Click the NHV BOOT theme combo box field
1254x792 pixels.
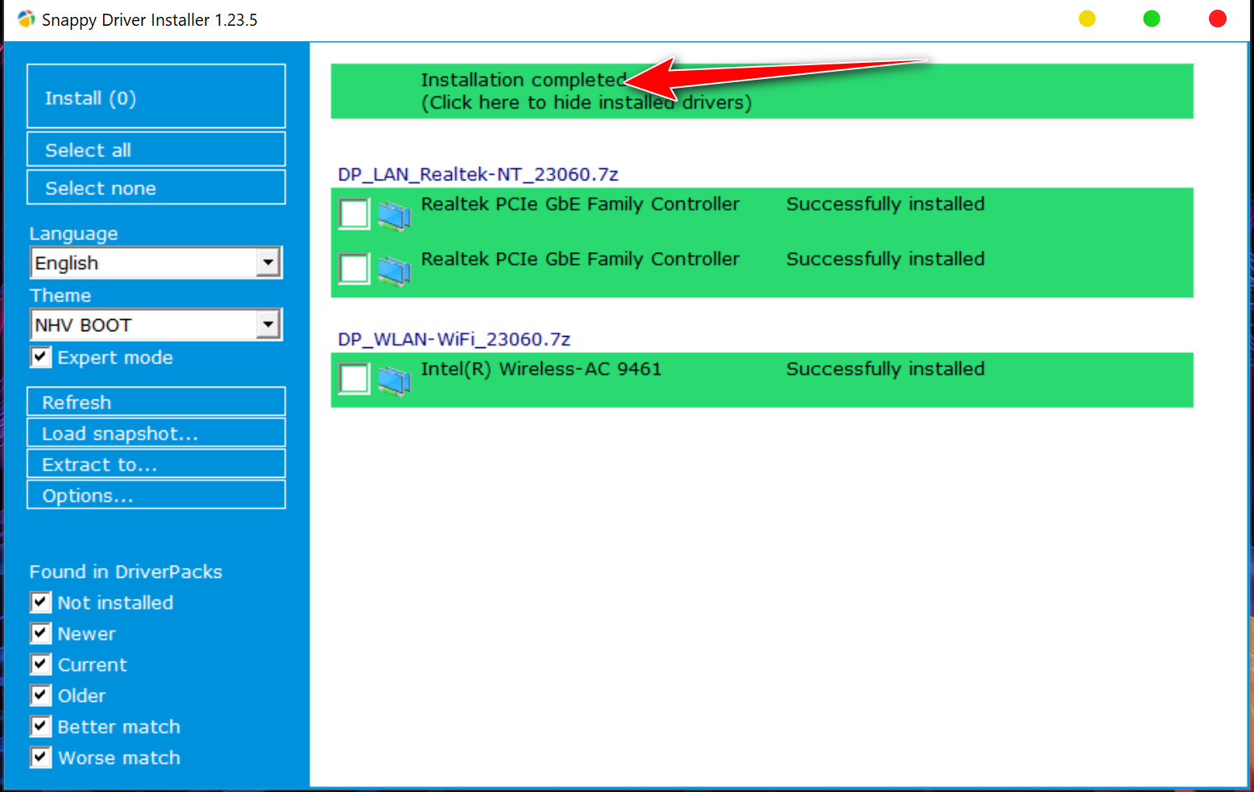click(156, 325)
